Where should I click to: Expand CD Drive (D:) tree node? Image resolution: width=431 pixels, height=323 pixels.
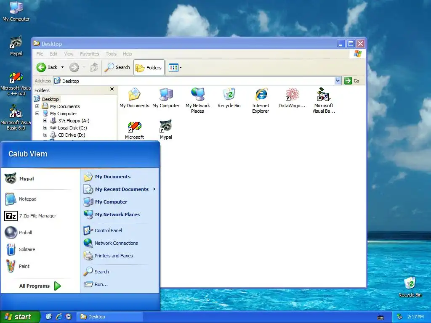click(x=45, y=135)
